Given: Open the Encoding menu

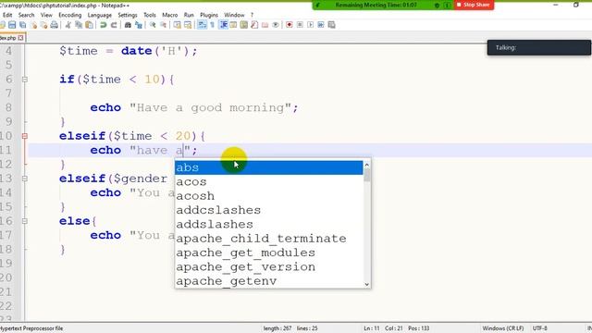Looking at the screenshot, I should point(70,15).
